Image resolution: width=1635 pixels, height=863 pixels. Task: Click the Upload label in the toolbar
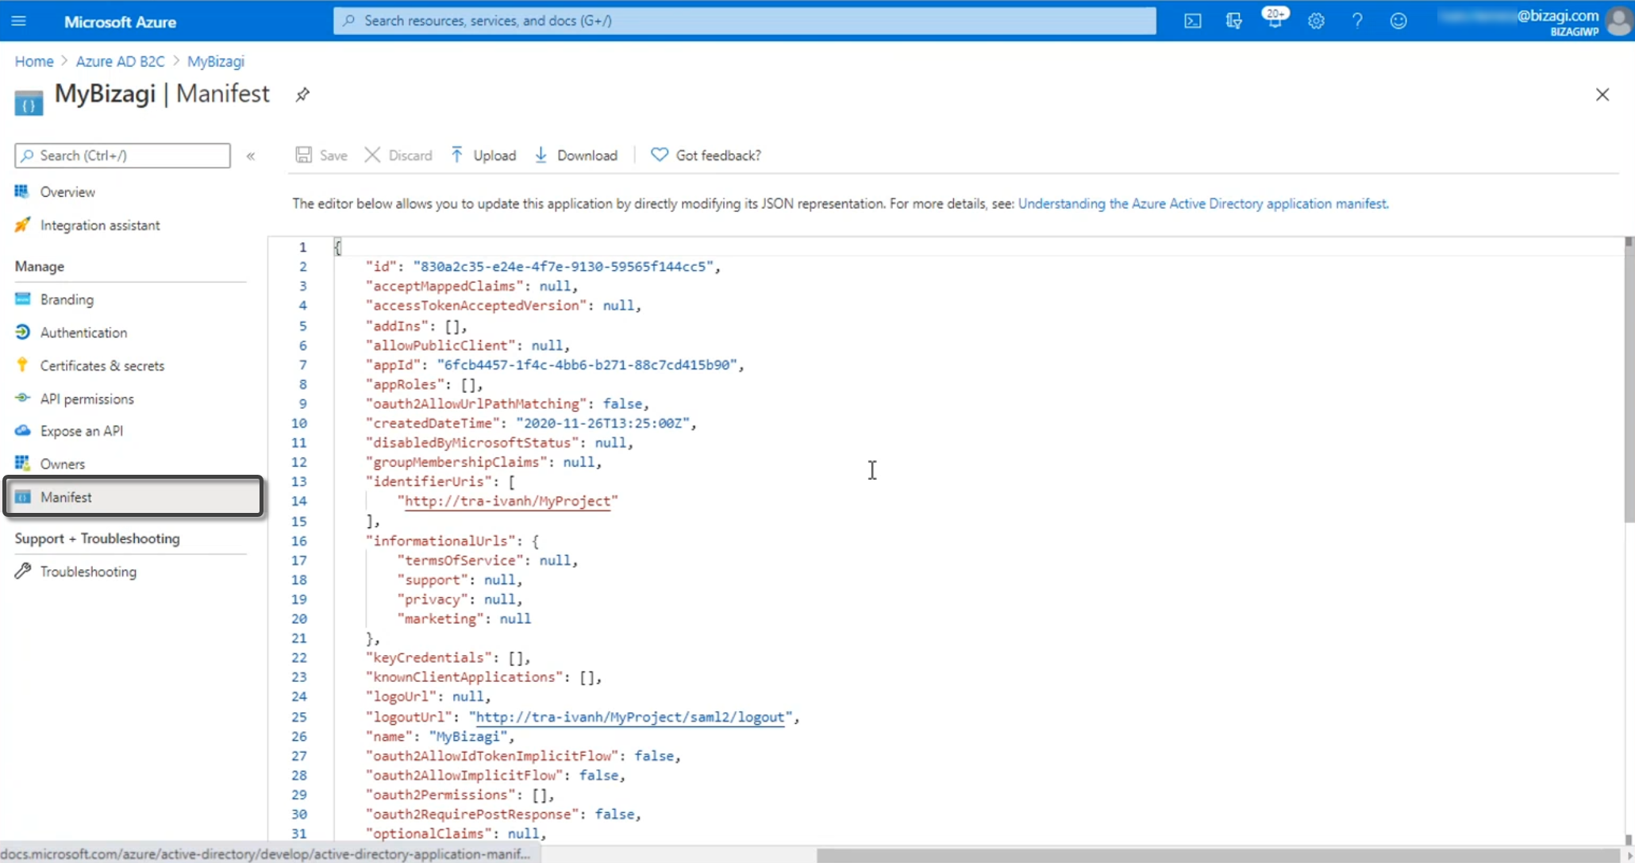(494, 156)
